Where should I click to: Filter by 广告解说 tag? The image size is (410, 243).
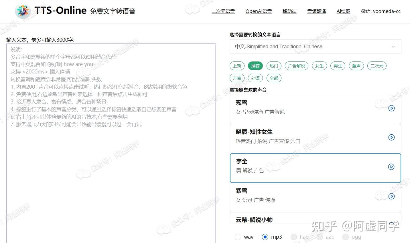(296, 66)
